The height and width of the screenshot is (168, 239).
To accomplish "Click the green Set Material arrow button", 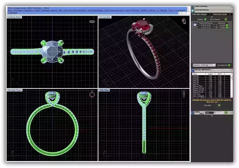I will coord(229,65).
